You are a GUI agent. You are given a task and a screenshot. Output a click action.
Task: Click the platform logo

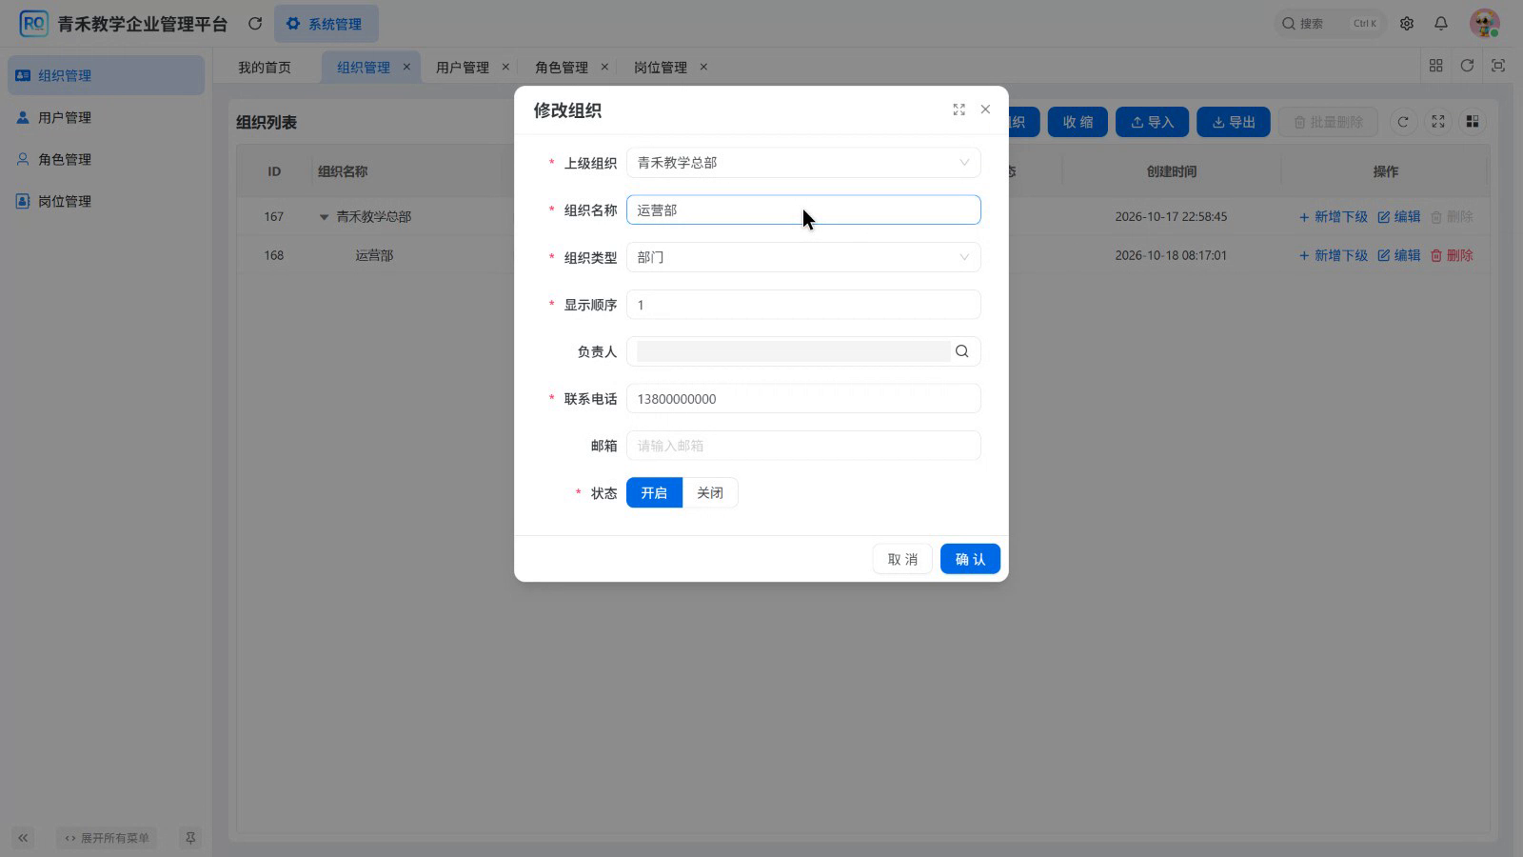point(33,24)
